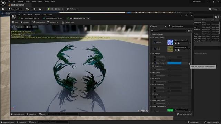This screenshot has width=221, height=124.
Task: Open the Build menu in main editor
Action: (34, 1)
